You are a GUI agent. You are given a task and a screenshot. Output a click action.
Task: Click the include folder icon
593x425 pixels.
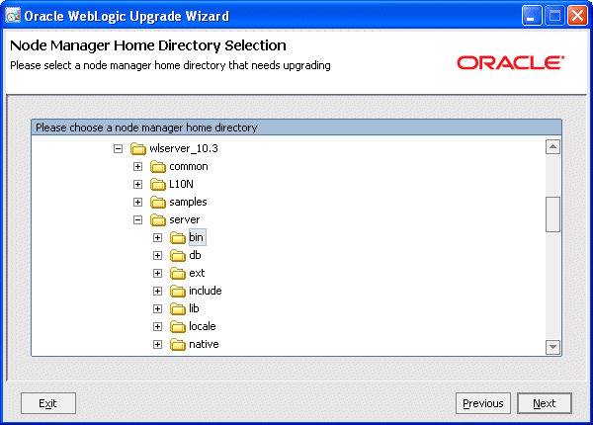tap(177, 291)
